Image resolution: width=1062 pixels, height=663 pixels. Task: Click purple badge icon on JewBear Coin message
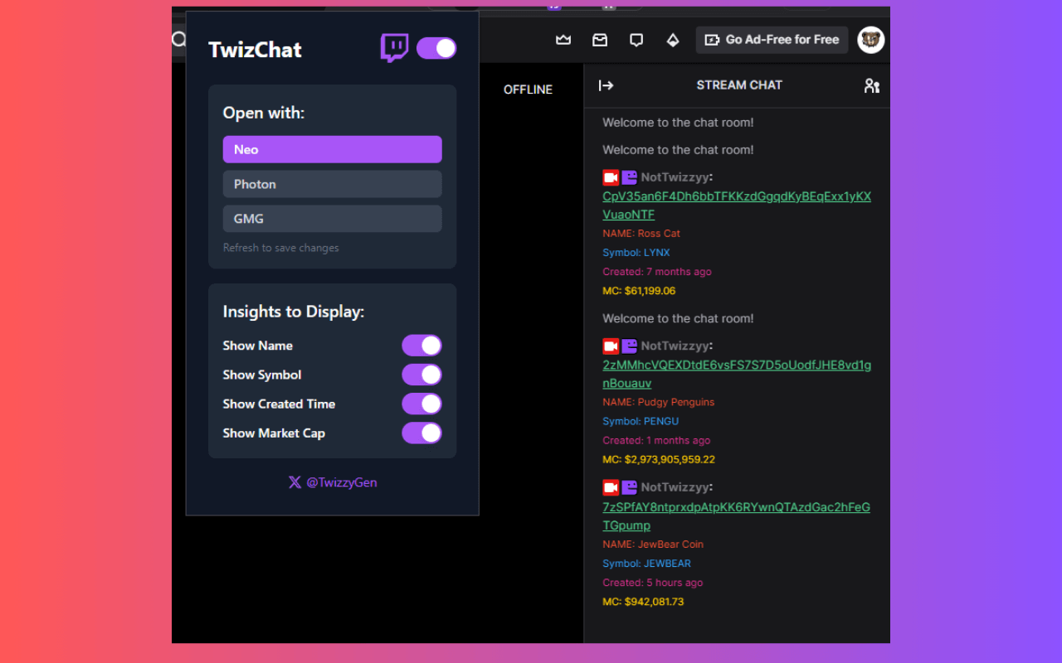(x=630, y=488)
